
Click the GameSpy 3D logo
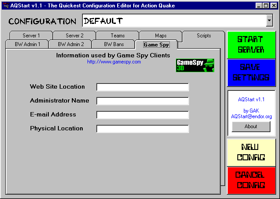coord(195,65)
